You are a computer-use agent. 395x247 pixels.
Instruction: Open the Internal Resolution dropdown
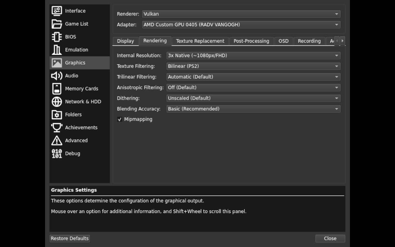(253, 56)
